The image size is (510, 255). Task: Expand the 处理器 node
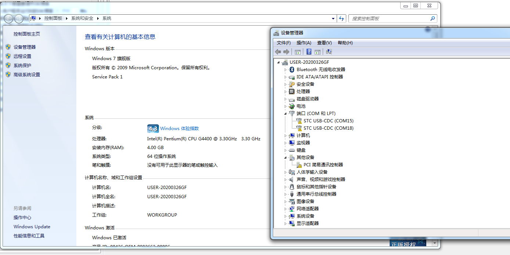click(x=286, y=92)
